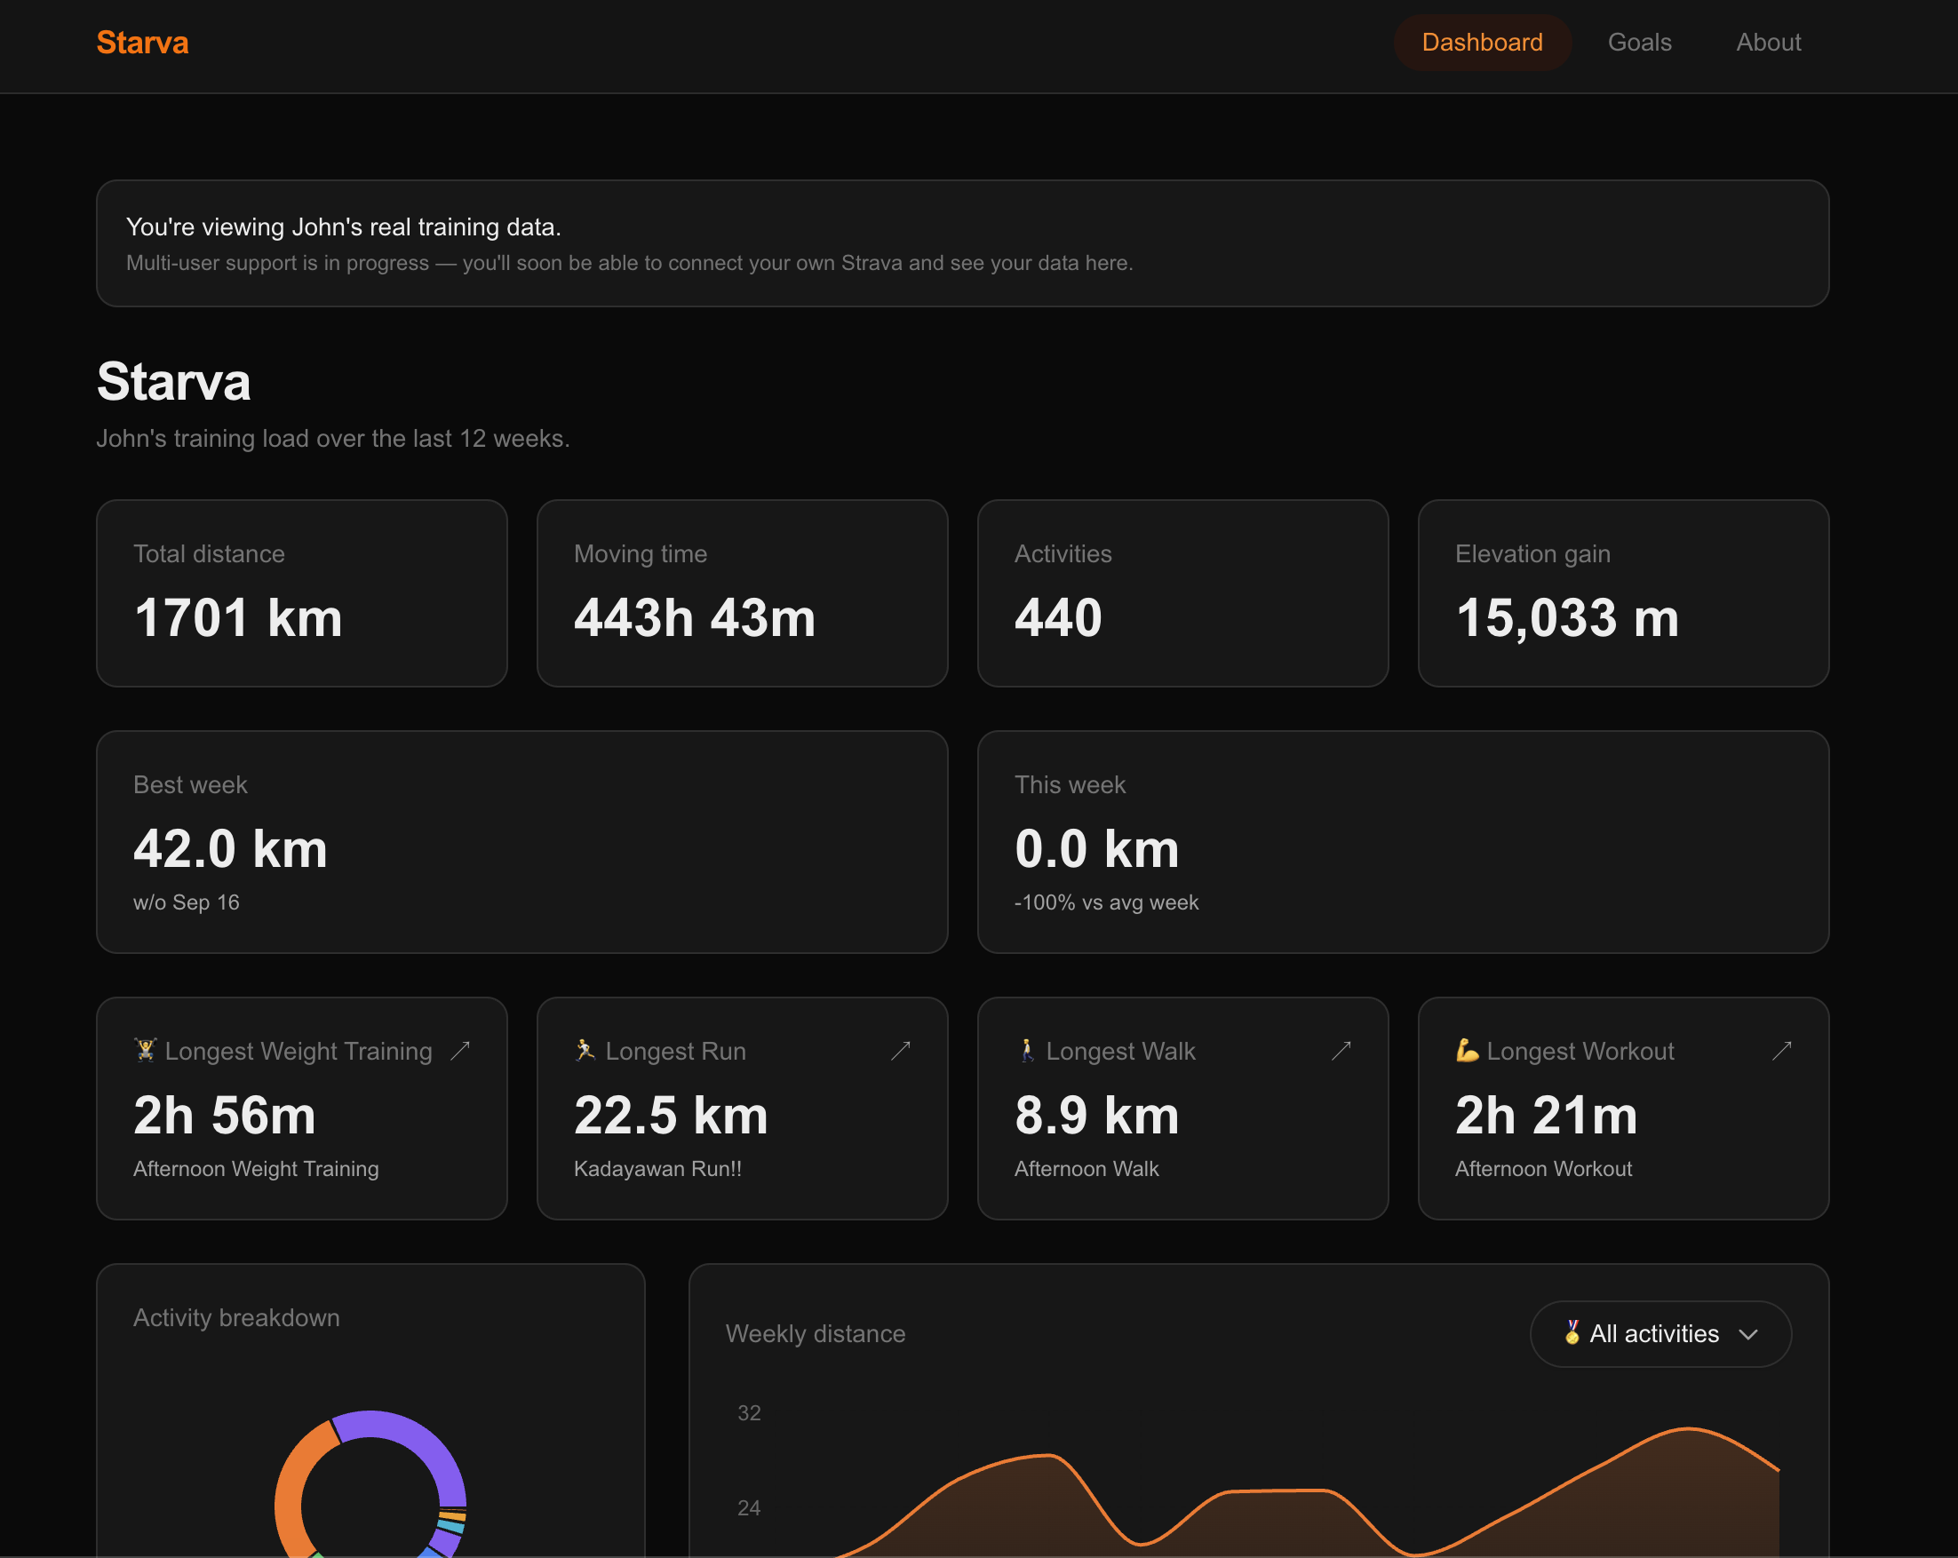Click the 'w/o Sep 16' label

click(x=187, y=902)
